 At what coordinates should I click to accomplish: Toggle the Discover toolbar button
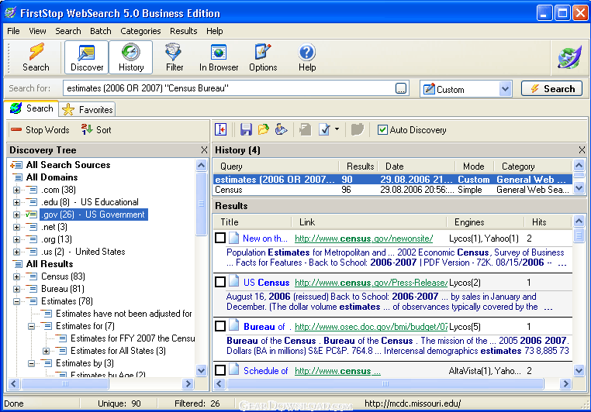pyautogui.click(x=87, y=57)
